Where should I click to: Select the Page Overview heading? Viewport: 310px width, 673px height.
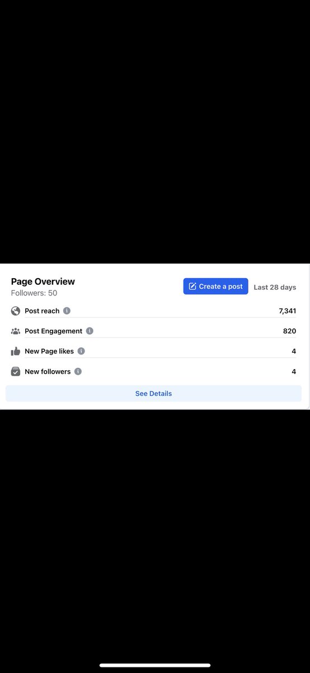pos(43,282)
